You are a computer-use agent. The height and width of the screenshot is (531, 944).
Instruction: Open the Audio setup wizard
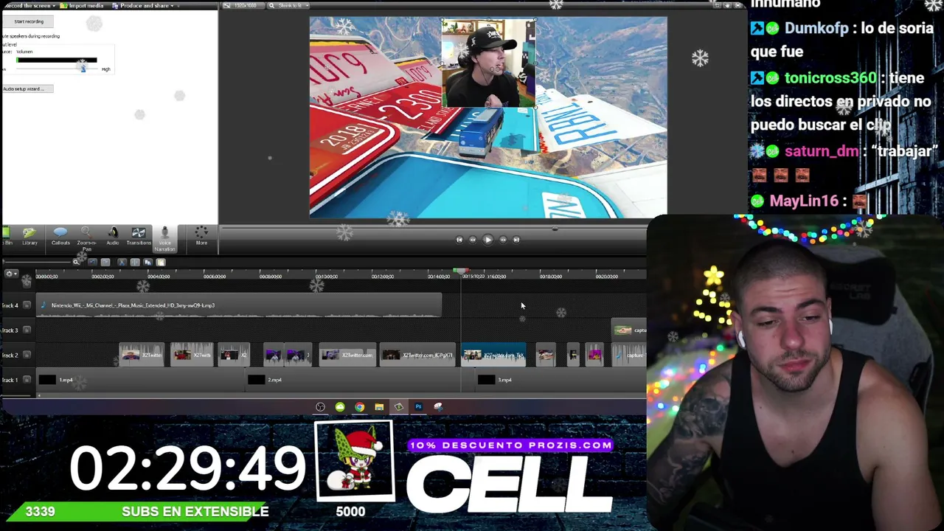tap(27, 88)
